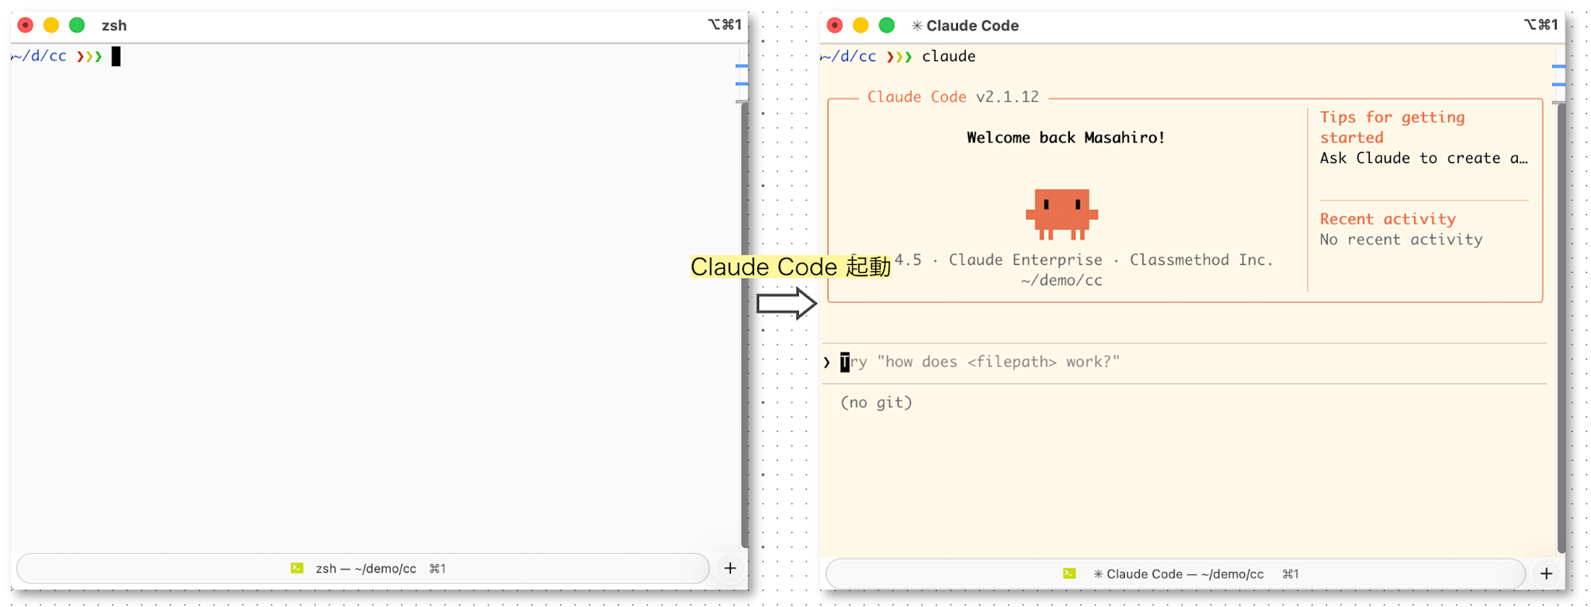
Task: Select the Claude Code — ~/demo/cc tab
Action: point(1176,574)
